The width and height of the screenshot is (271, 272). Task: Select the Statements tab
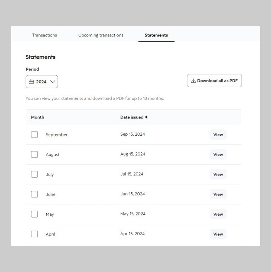[156, 35]
